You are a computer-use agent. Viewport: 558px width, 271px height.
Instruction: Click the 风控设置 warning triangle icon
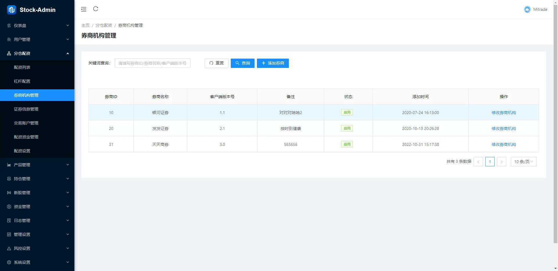[9, 248]
